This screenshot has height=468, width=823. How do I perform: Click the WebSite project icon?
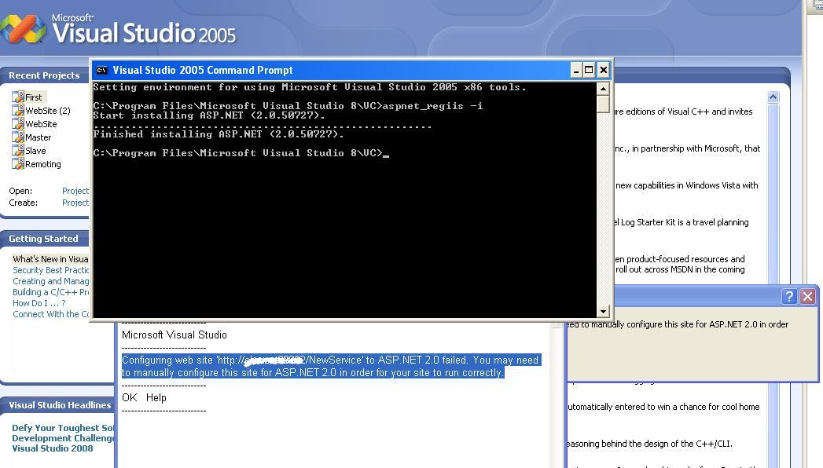point(18,124)
